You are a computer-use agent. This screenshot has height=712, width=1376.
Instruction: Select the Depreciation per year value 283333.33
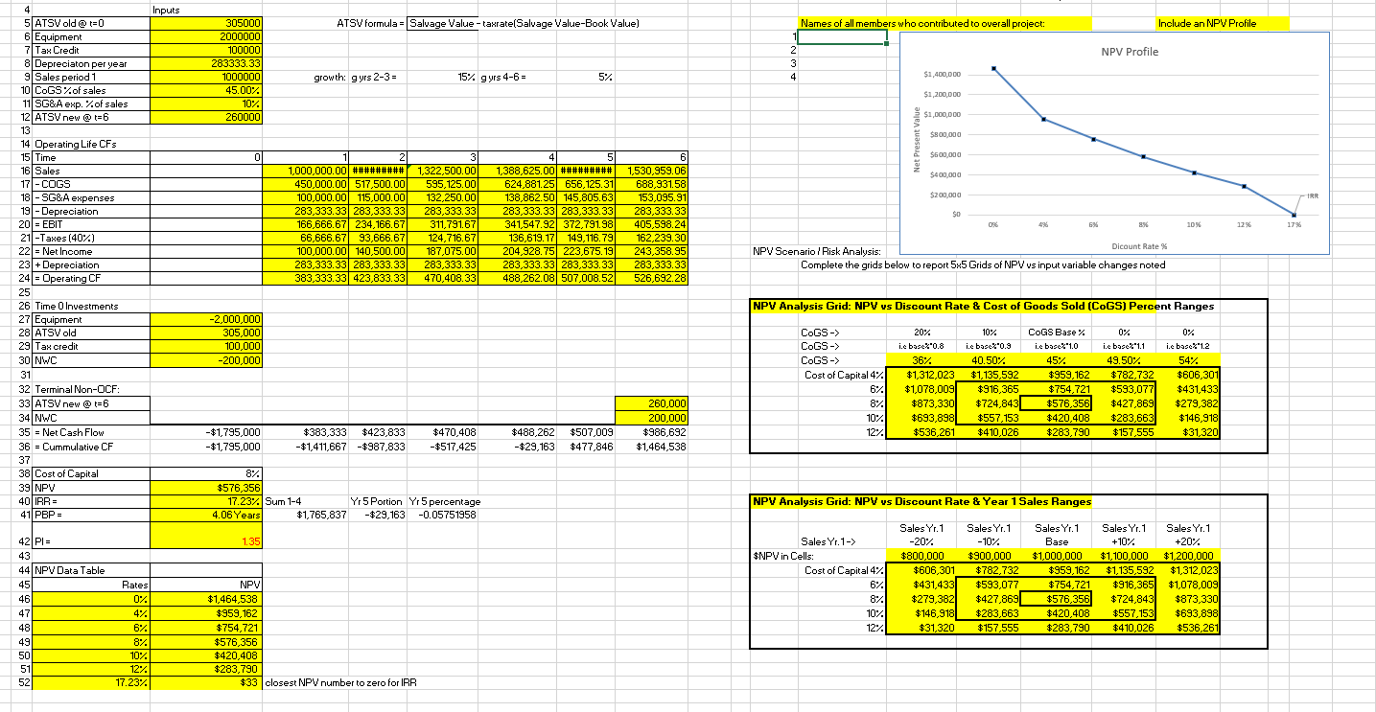click(x=207, y=63)
